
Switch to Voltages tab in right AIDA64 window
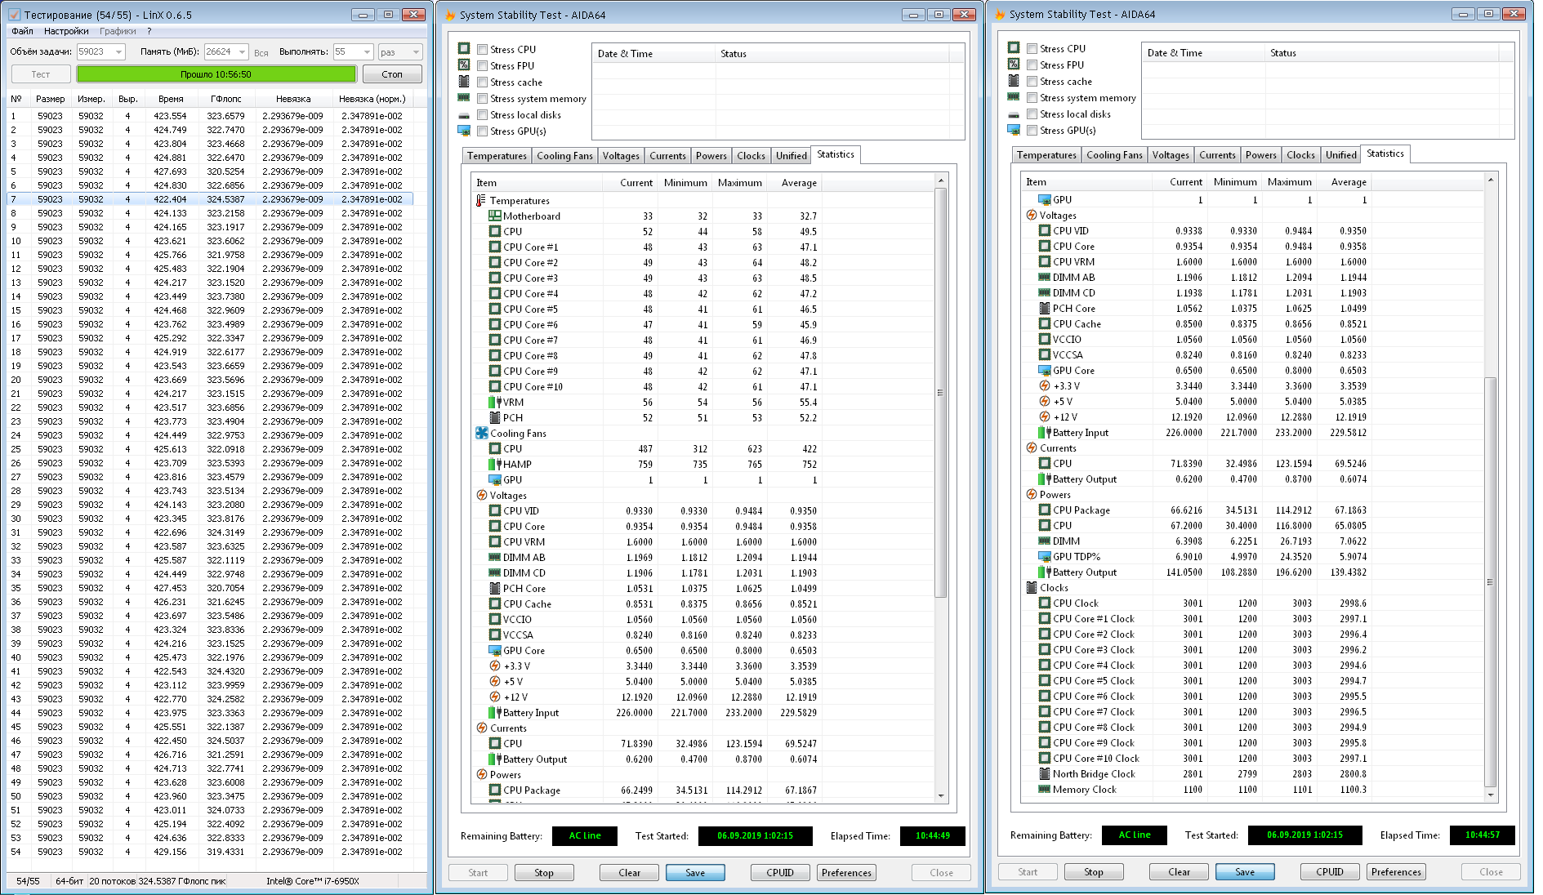pyautogui.click(x=1171, y=155)
